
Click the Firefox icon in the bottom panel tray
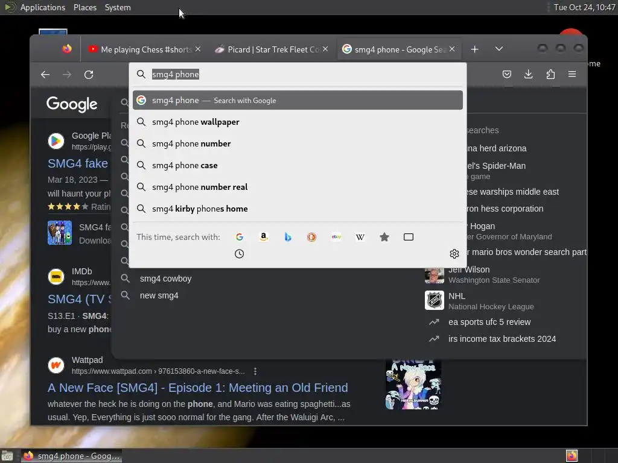pos(572,456)
